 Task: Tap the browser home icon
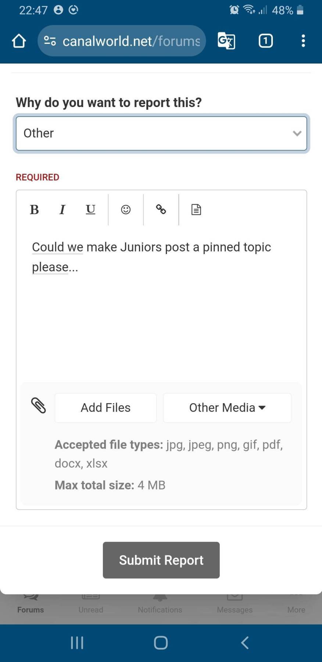point(19,41)
